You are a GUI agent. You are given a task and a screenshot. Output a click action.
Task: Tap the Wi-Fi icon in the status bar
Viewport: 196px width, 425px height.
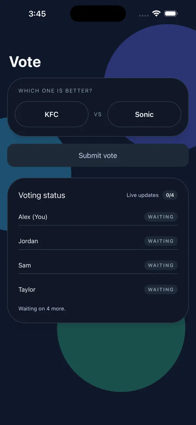click(156, 13)
